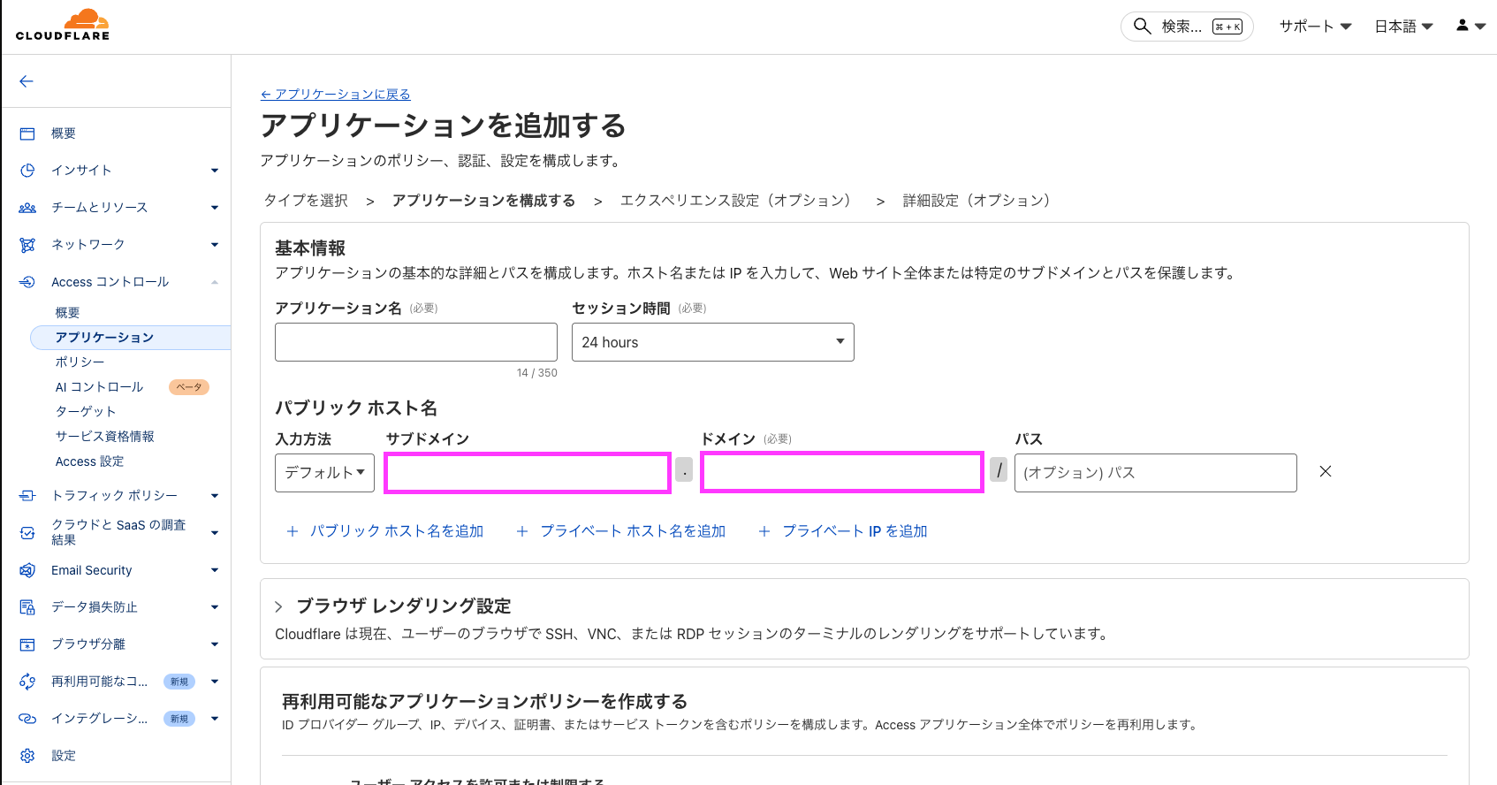Screen dimensions: 1497x785
Task: Click アプリケーションに戻る link
Action: [x=336, y=95]
